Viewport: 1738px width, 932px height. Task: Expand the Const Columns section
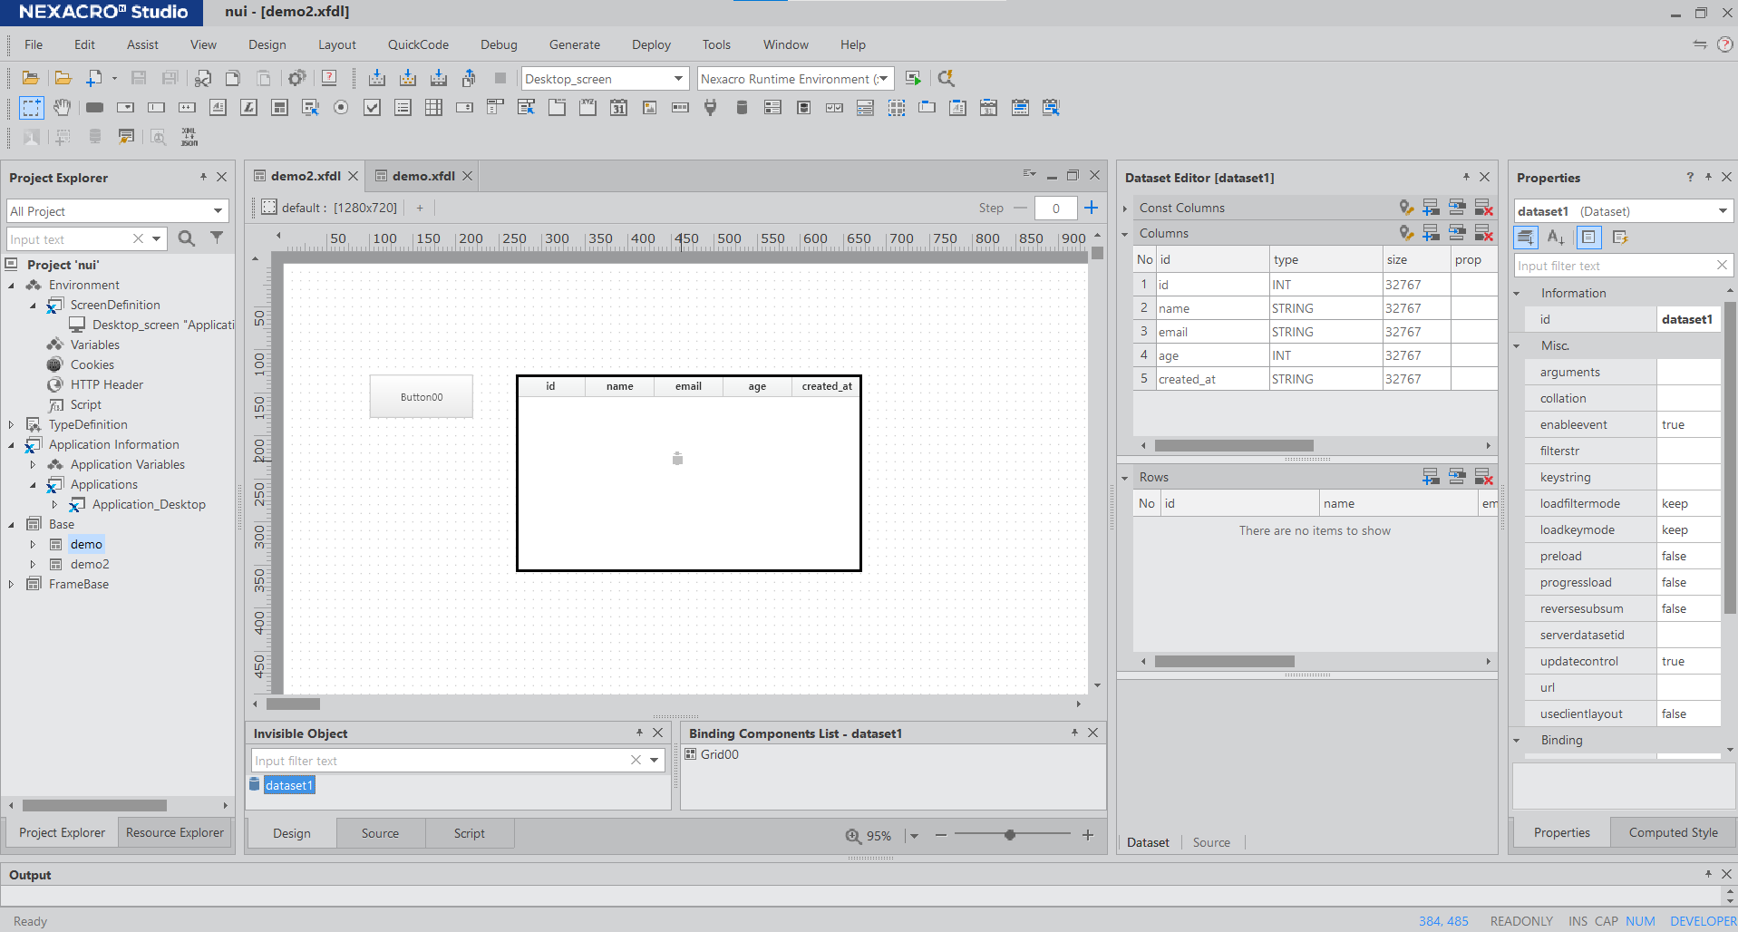1125,209
